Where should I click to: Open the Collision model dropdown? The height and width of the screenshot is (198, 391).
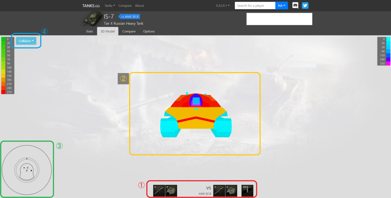pos(26,41)
